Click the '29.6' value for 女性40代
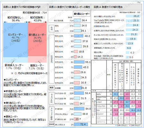 pos(83,72)
